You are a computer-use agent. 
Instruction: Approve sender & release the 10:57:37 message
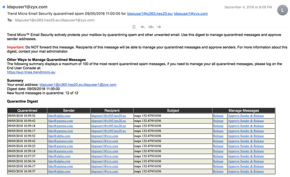(x=246, y=156)
